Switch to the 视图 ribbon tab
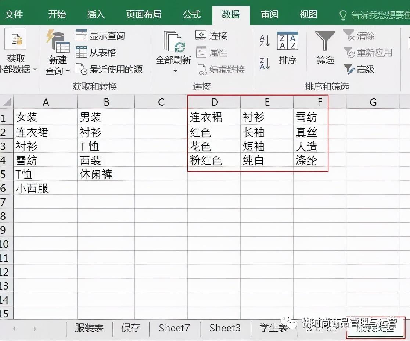 point(309,14)
